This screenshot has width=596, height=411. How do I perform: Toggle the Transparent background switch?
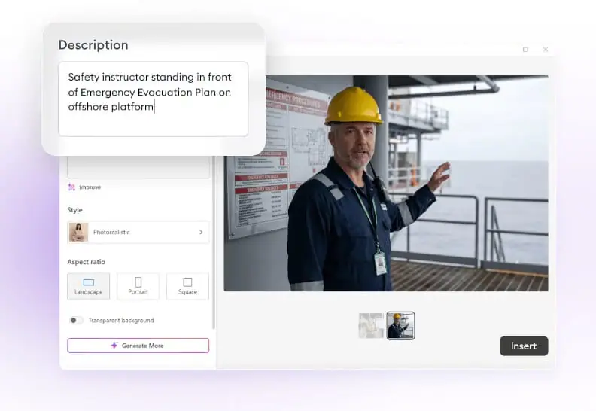click(76, 320)
